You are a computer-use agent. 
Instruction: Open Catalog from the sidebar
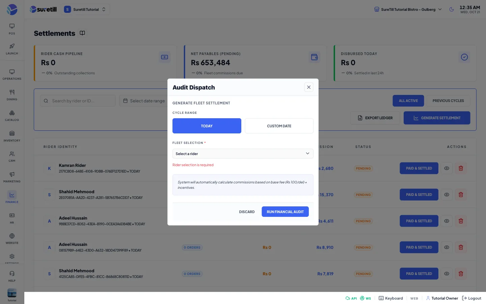click(12, 116)
